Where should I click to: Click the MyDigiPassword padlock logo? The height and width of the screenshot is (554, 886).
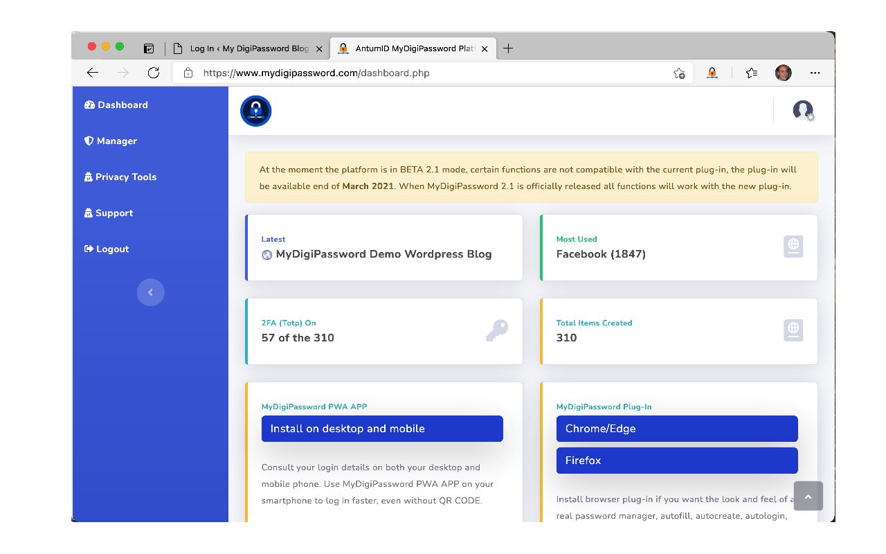coord(256,111)
